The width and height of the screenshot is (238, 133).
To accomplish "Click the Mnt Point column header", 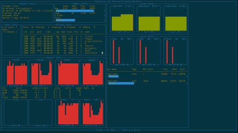I will point(148,69).
